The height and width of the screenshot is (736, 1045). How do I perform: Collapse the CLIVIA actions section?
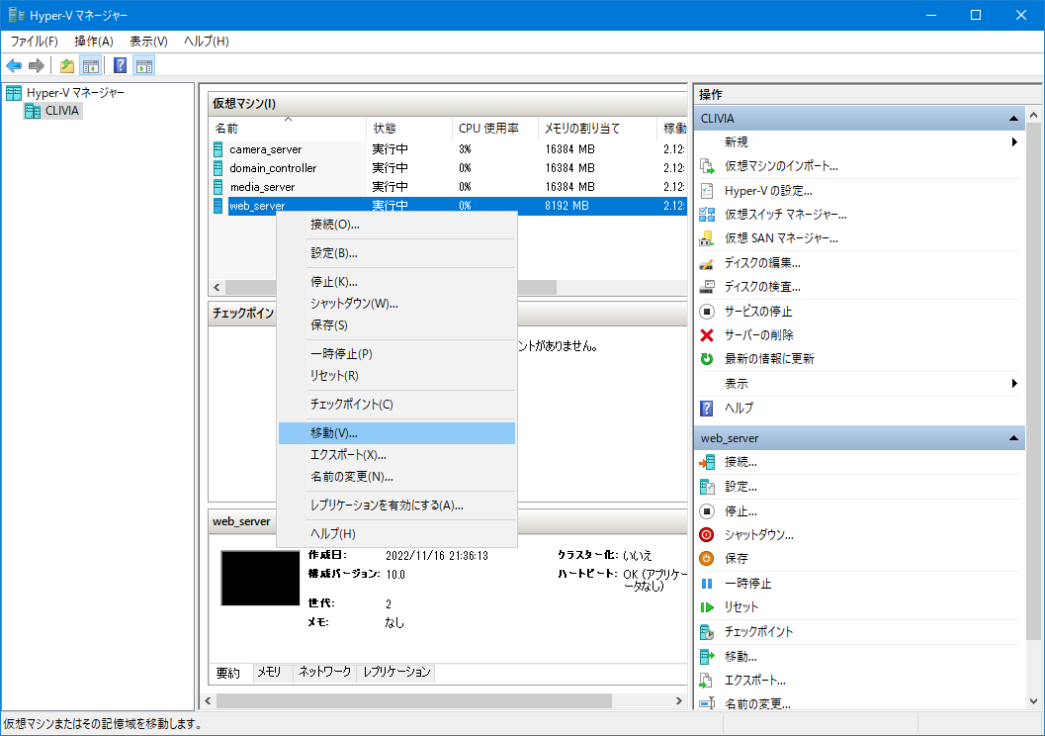coord(1013,118)
